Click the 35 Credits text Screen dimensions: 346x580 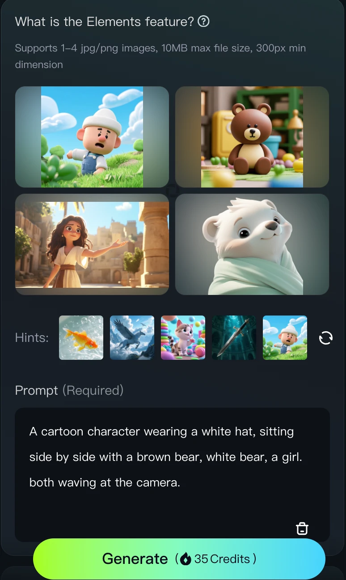[222, 559]
